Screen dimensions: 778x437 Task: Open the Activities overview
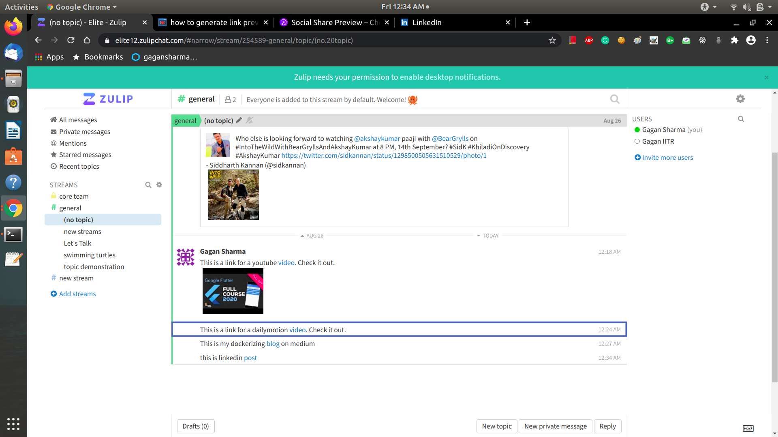coord(21,7)
